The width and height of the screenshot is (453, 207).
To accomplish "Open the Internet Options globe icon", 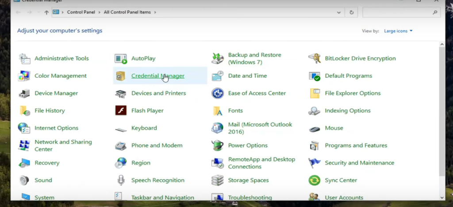I will tap(24, 128).
